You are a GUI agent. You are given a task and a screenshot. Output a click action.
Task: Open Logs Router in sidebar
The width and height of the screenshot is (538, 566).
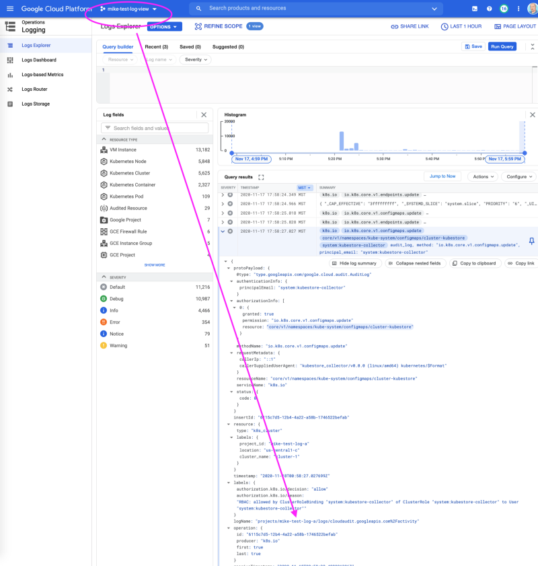46,89
